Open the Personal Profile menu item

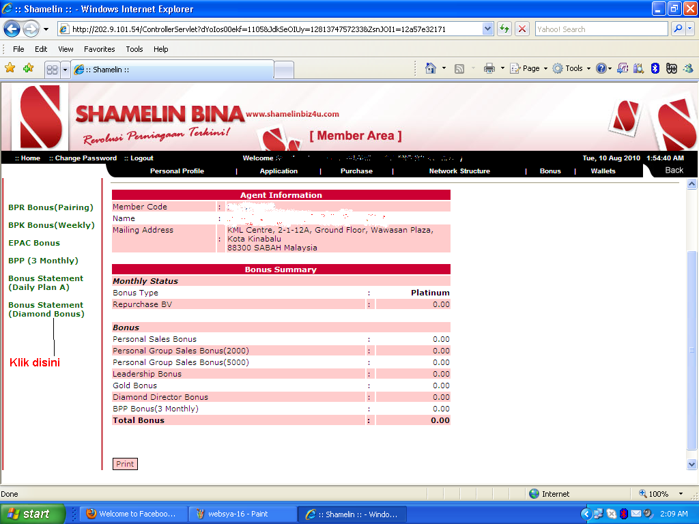(x=177, y=171)
